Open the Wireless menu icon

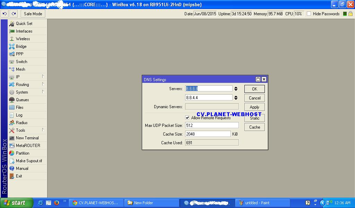[x=12, y=39]
